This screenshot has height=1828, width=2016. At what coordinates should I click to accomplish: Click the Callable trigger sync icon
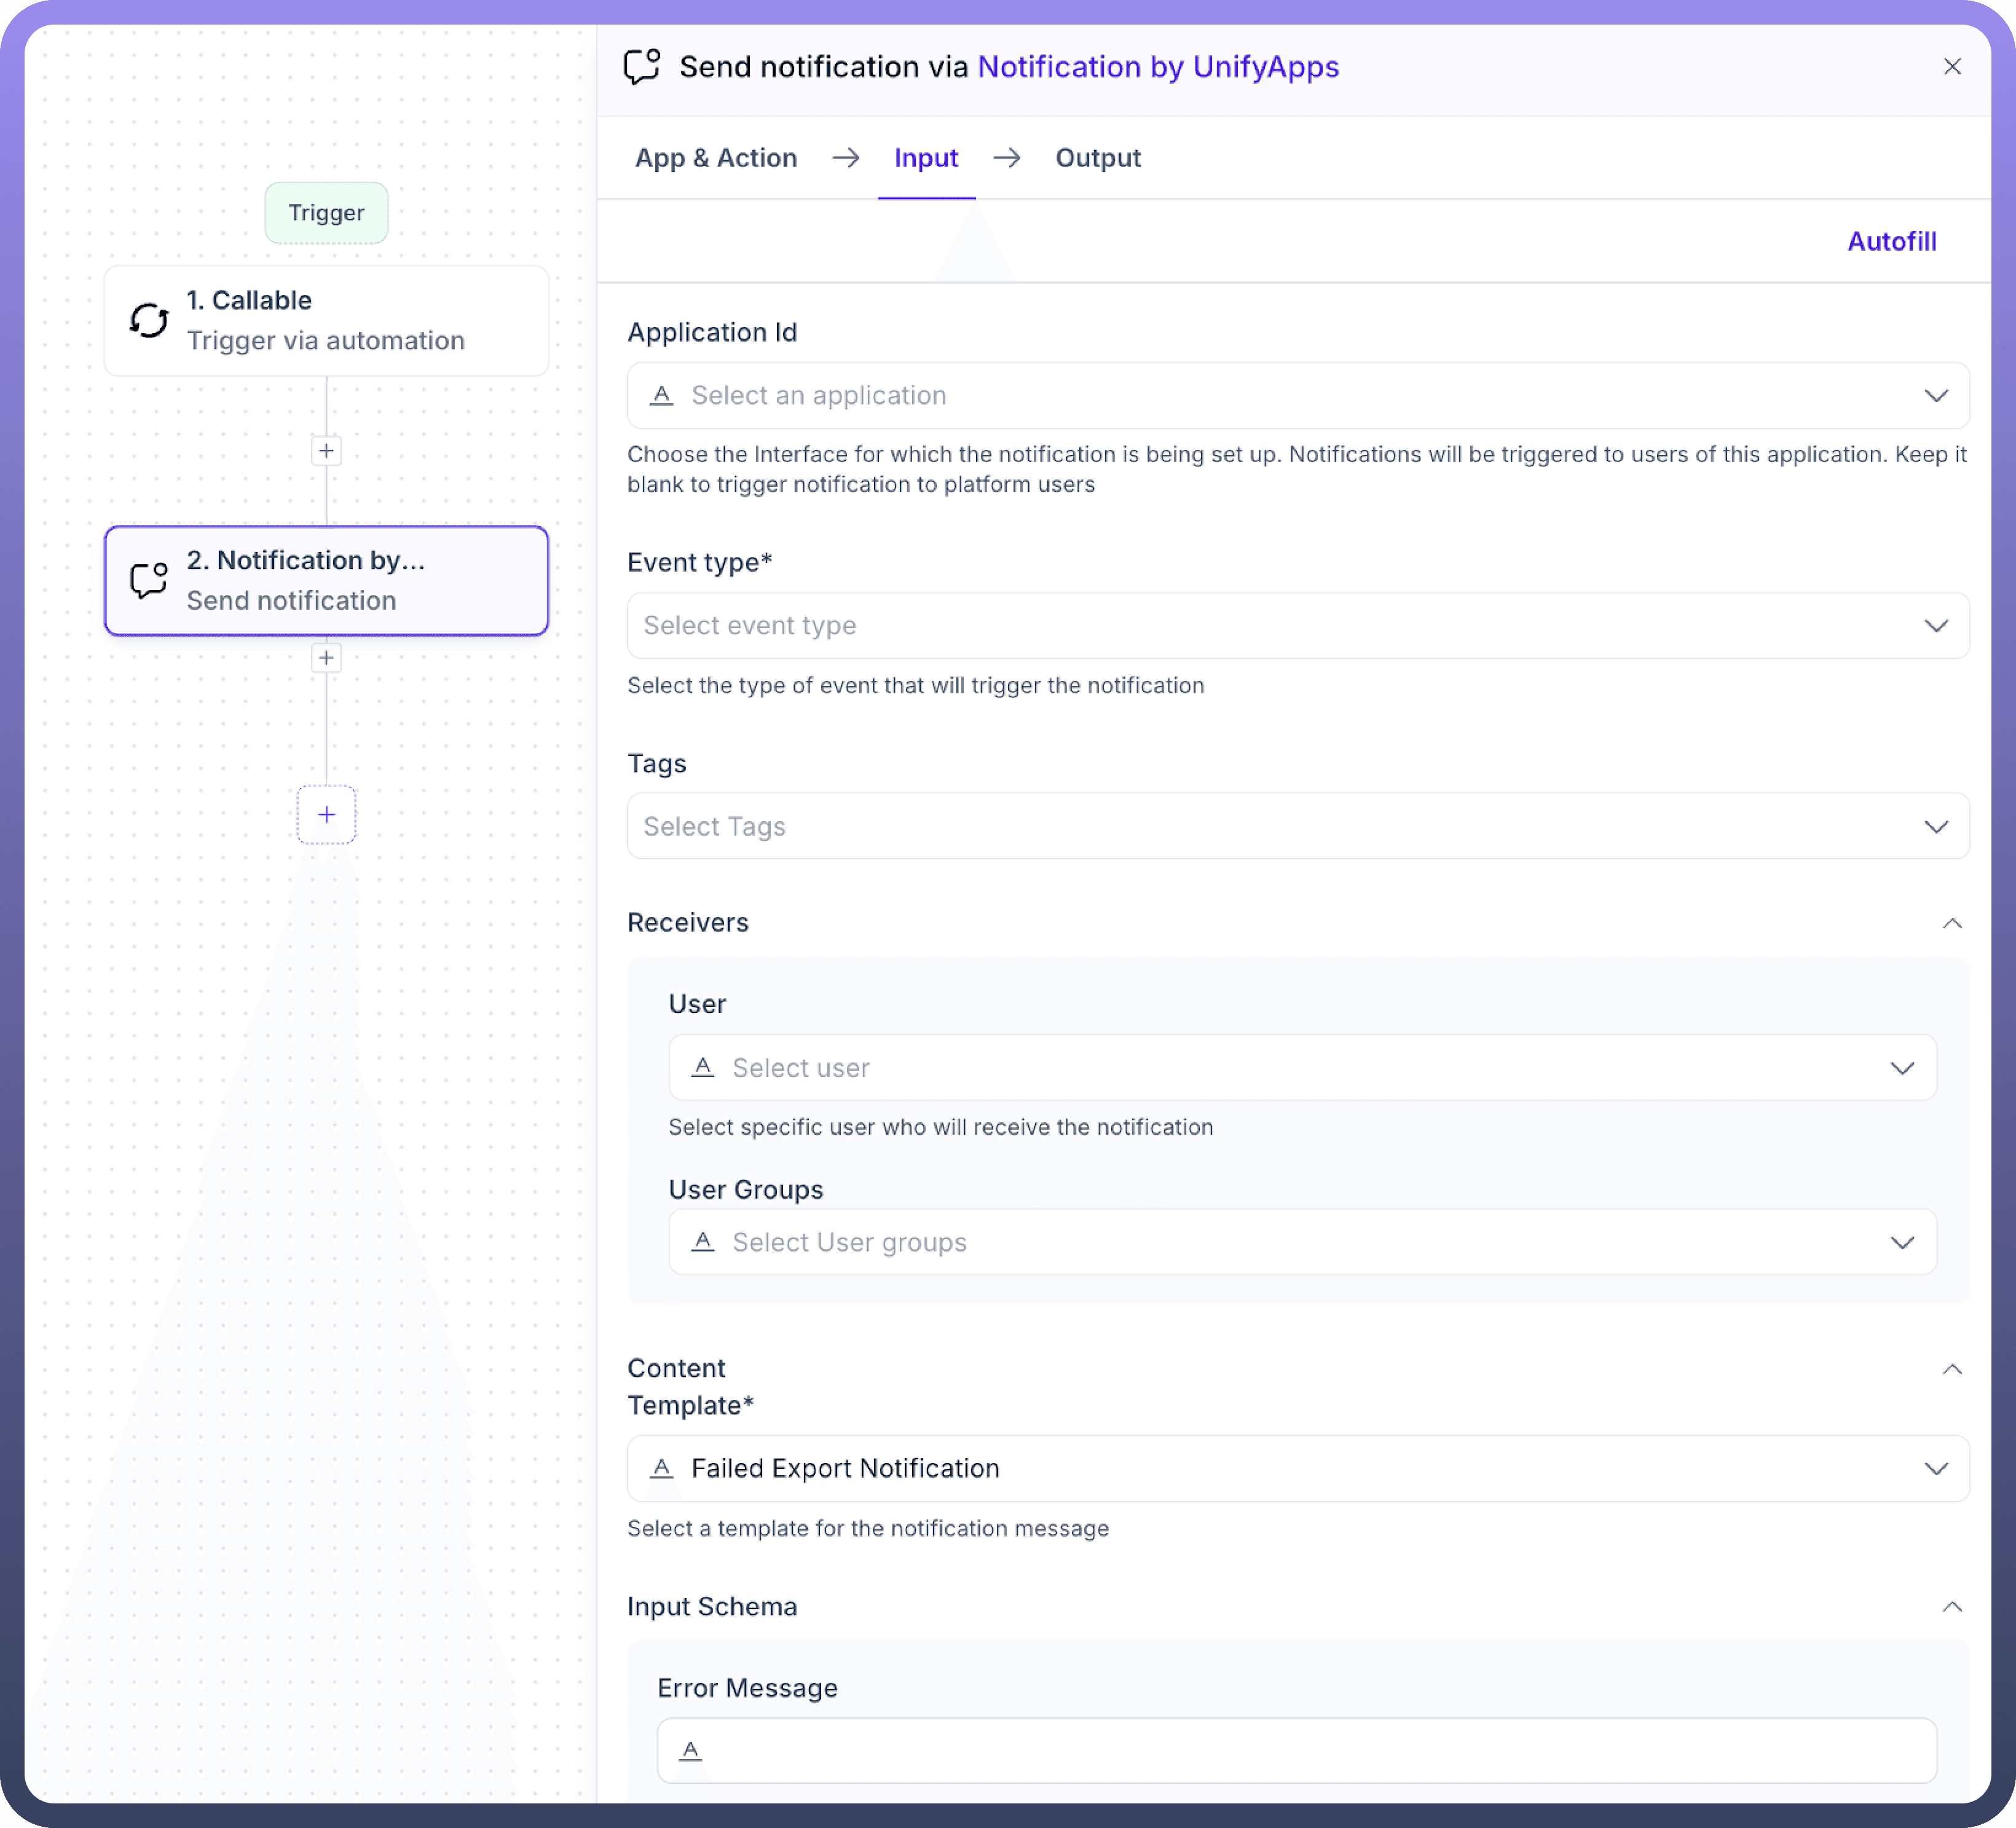tap(149, 320)
